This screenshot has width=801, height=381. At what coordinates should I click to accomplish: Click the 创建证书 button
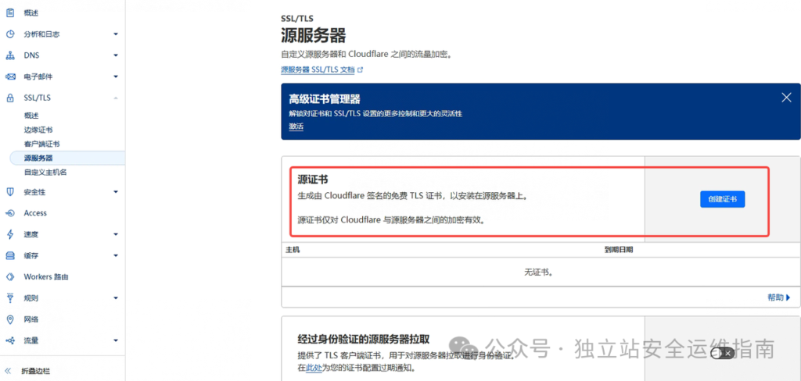click(722, 199)
